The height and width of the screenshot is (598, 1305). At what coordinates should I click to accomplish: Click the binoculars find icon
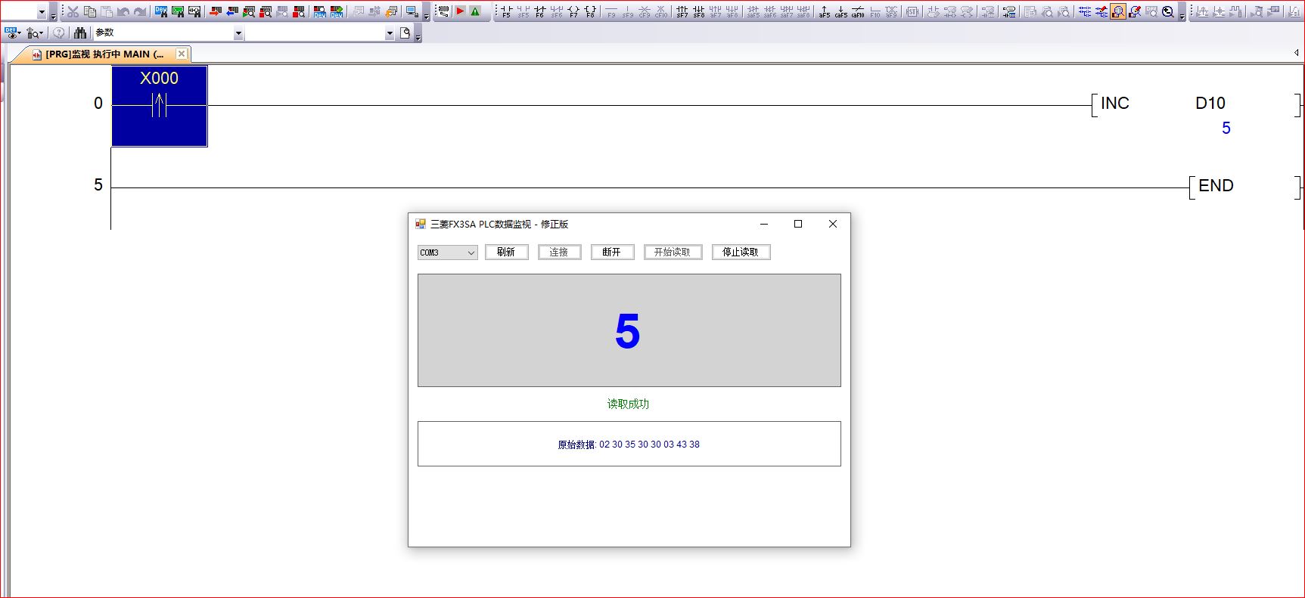80,33
